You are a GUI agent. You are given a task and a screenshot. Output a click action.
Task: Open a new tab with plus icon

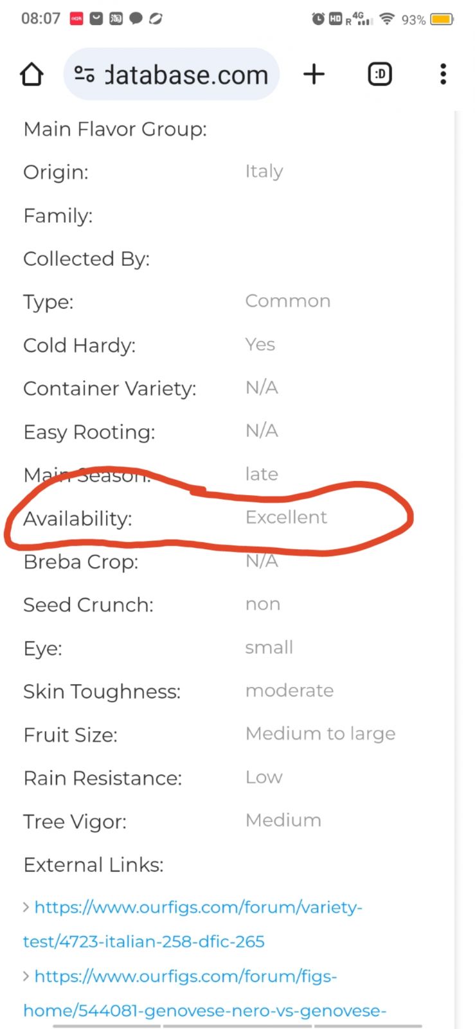click(x=314, y=75)
